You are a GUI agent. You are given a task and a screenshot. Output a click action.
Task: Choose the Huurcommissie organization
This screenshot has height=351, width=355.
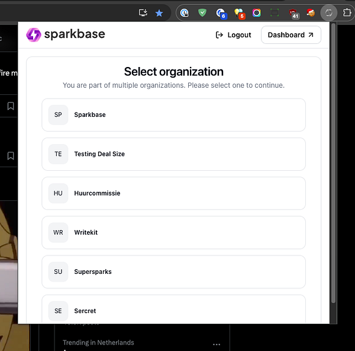(x=173, y=193)
